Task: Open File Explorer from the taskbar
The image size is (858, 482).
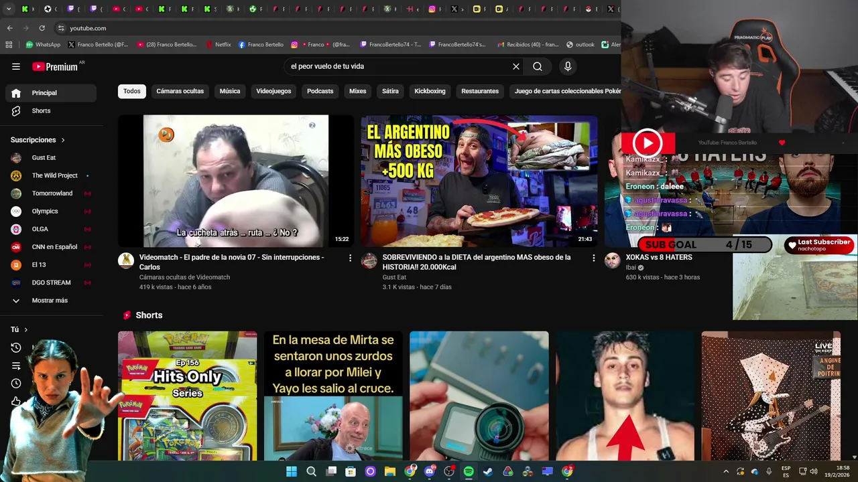Action: (x=390, y=471)
